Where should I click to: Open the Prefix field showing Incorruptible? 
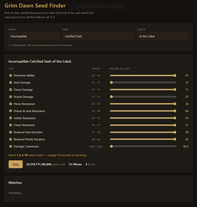click(34, 36)
